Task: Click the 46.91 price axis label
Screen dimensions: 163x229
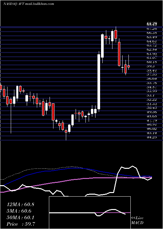Action: click(152, 125)
